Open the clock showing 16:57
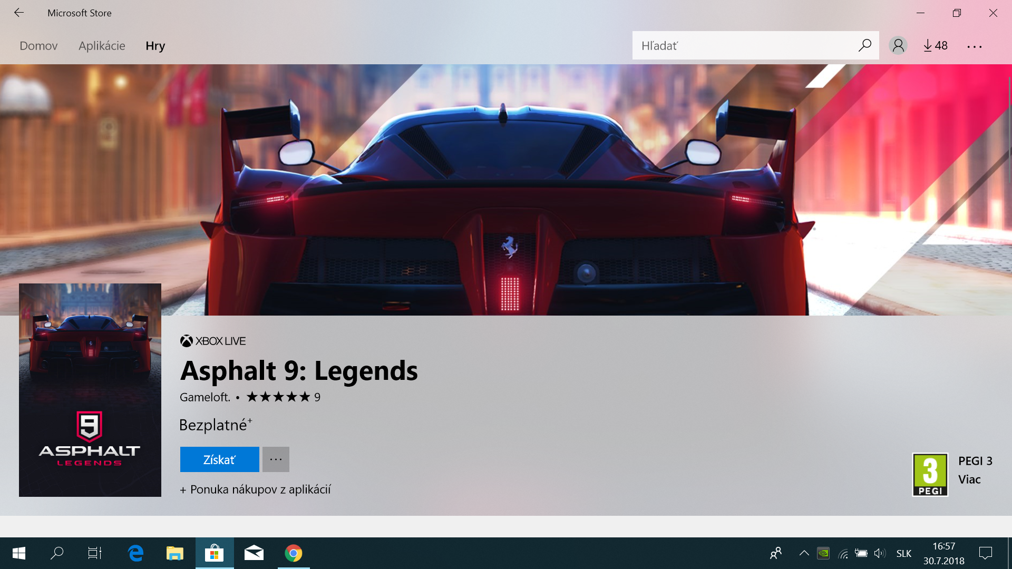The image size is (1012, 569). 944,553
